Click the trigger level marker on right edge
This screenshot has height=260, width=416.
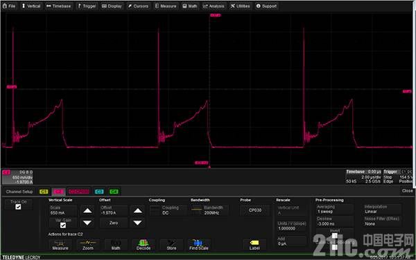click(407, 91)
